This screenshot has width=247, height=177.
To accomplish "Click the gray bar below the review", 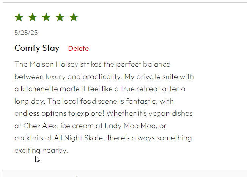I will [124, 173].
